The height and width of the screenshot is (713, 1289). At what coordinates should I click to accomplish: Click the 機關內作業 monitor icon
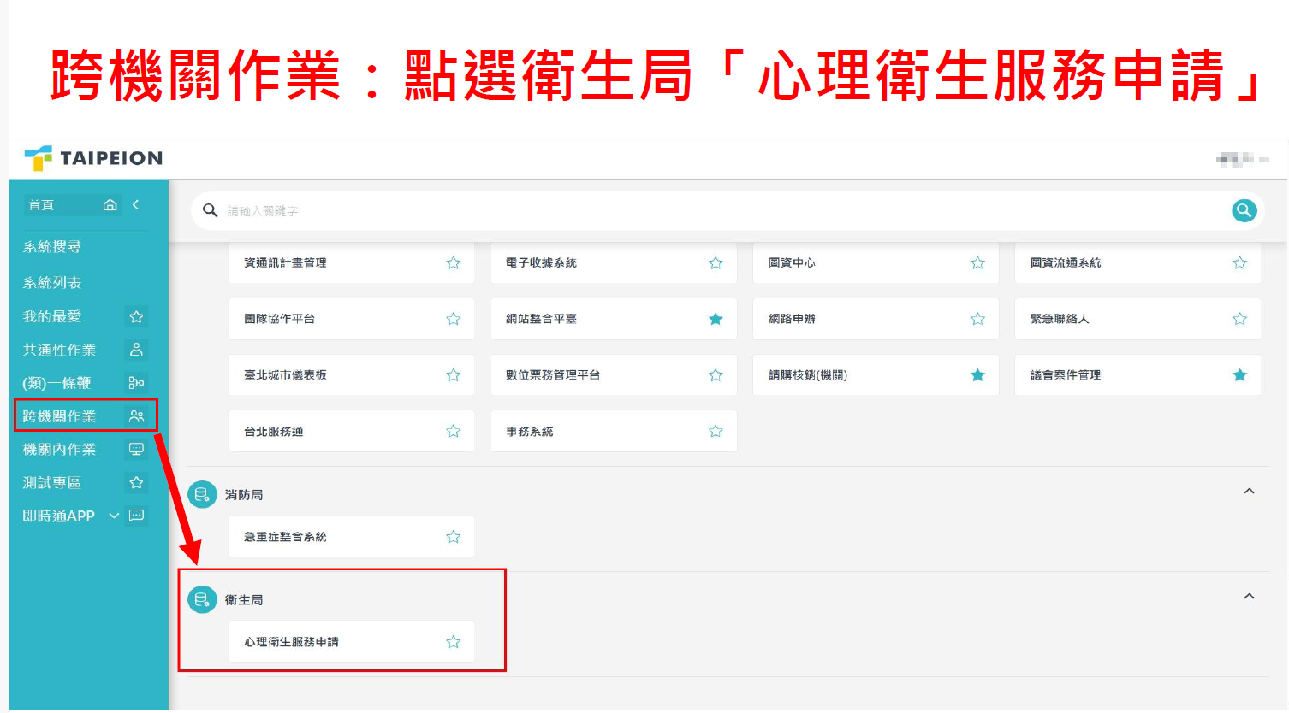tap(136, 450)
